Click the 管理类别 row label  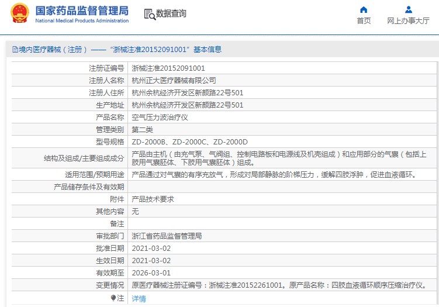(110, 130)
